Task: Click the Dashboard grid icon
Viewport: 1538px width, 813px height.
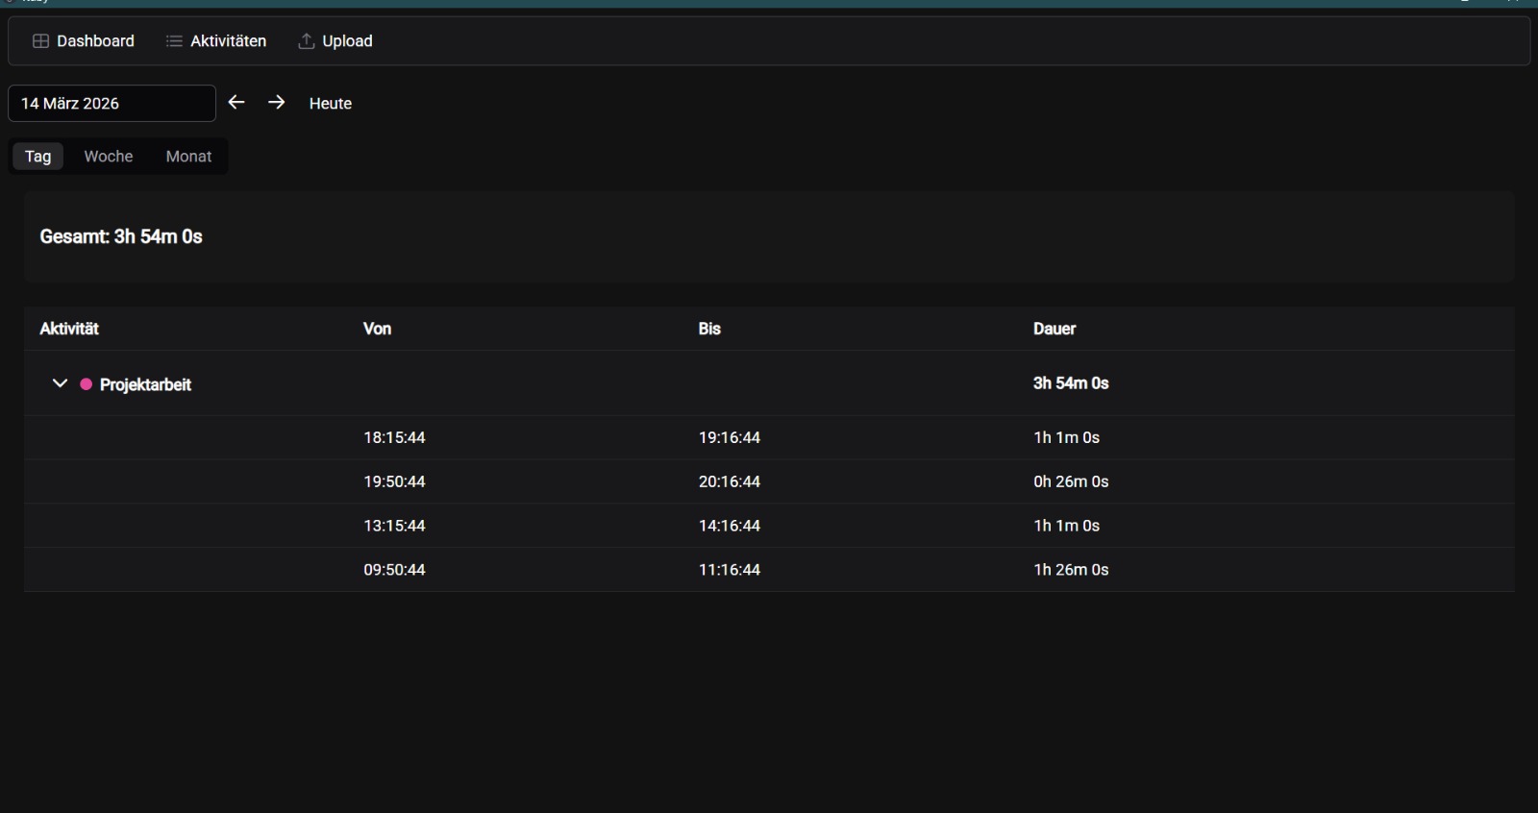Action: (x=40, y=41)
